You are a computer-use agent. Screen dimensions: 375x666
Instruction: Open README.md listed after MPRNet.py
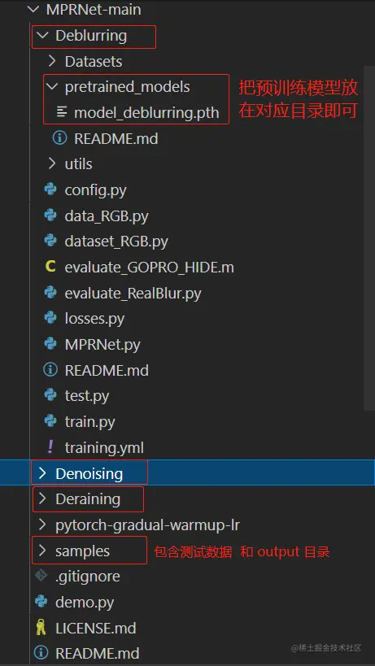click(x=107, y=370)
